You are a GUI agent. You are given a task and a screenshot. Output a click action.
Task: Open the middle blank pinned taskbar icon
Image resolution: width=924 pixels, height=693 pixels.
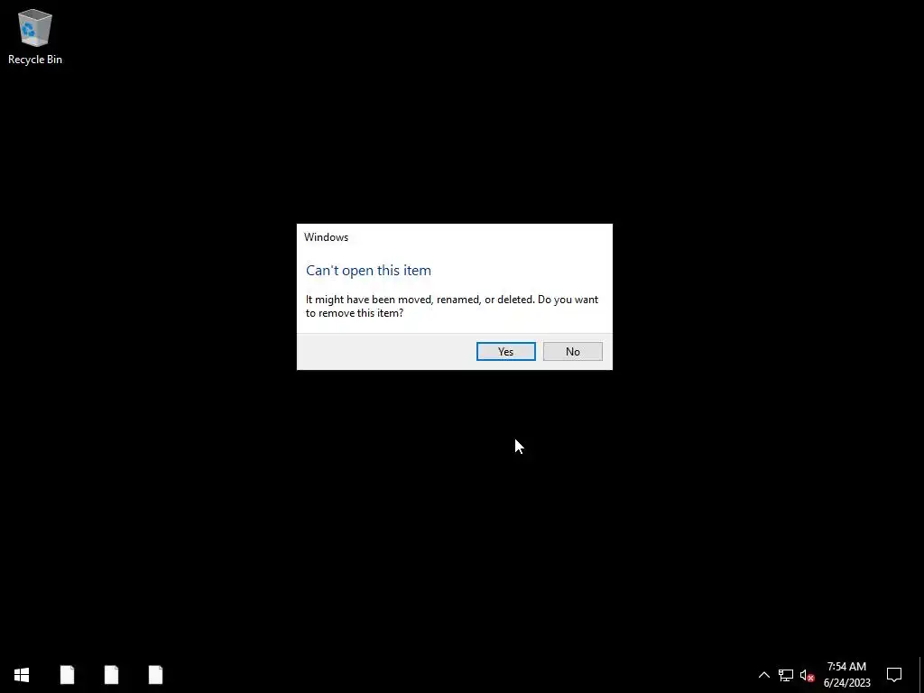click(x=111, y=675)
